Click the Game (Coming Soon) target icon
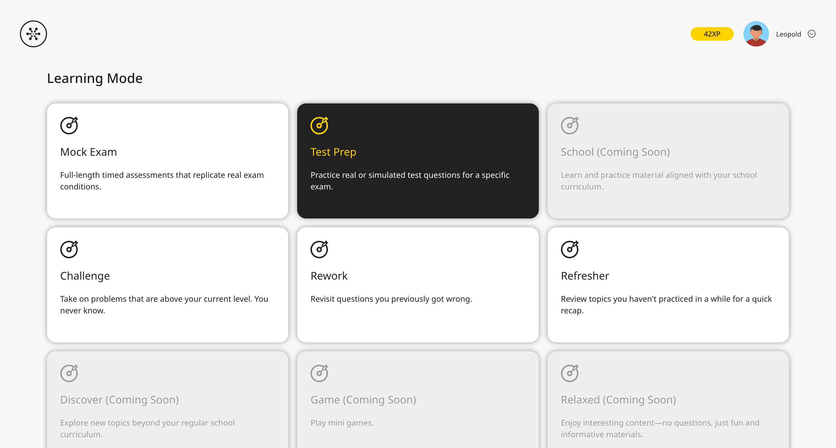Viewport: 836px width, 448px height. [319, 373]
